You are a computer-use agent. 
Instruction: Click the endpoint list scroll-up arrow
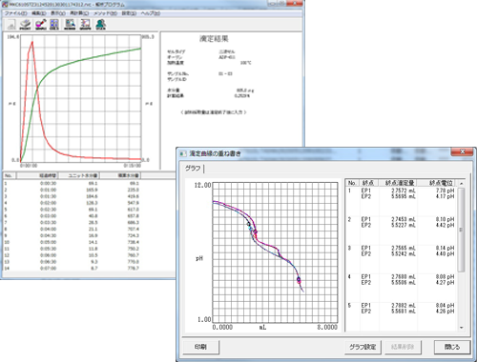coord(462,183)
